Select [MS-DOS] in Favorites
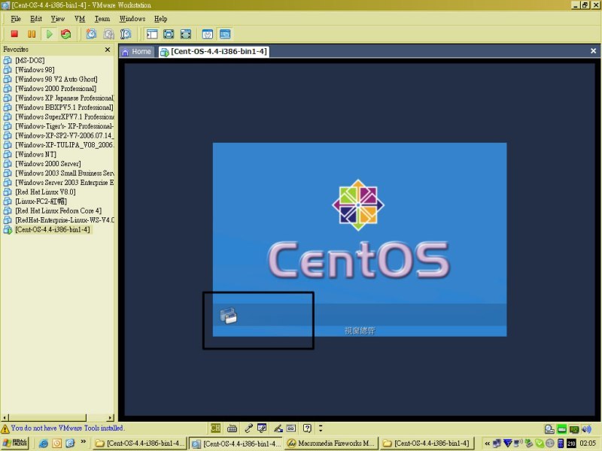The height and width of the screenshot is (451, 602). [x=24, y=60]
